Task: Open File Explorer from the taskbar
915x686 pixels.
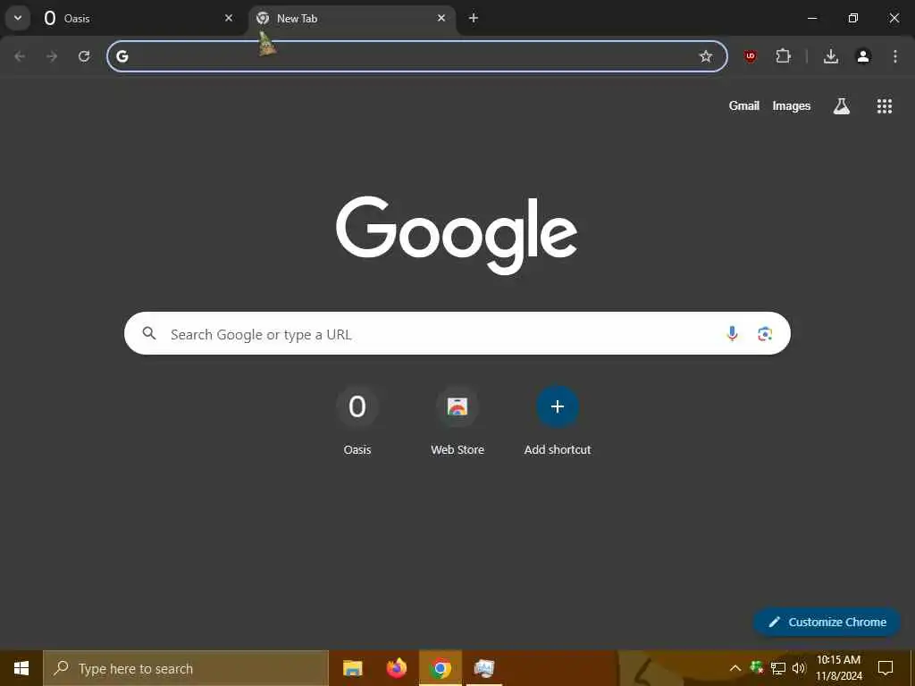Action: click(x=352, y=668)
